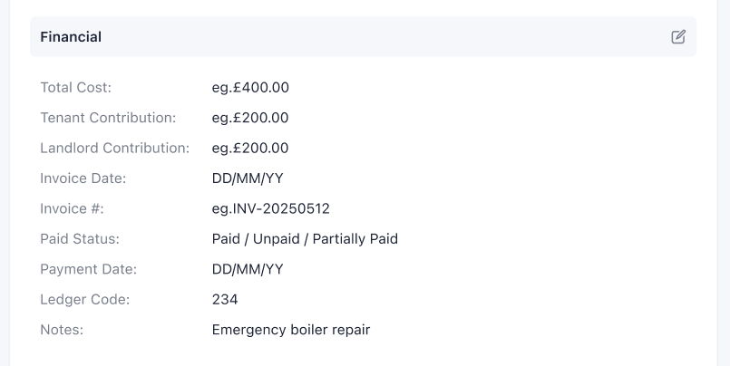Click the edit icon in Financial header
Screen dimensions: 730x366
click(x=678, y=37)
